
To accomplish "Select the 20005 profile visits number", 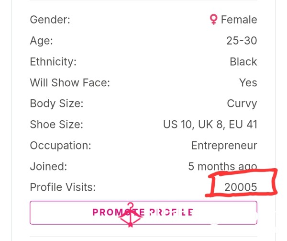I will (241, 187).
